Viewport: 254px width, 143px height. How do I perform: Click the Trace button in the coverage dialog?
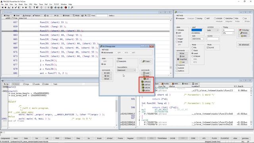tap(146, 62)
